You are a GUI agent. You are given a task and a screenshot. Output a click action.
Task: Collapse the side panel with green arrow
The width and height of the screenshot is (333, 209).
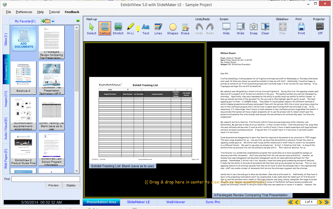[x=78, y=20]
